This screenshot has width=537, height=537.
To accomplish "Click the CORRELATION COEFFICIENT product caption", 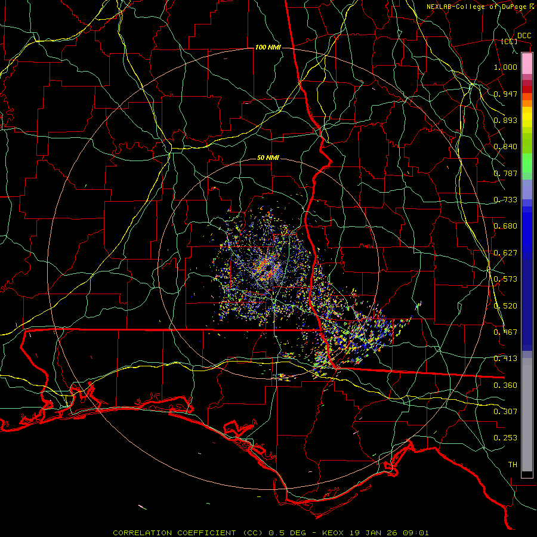I will coord(188,533).
